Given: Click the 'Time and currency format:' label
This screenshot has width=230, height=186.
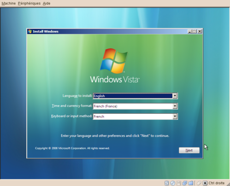Looking at the screenshot, I should [72, 106].
